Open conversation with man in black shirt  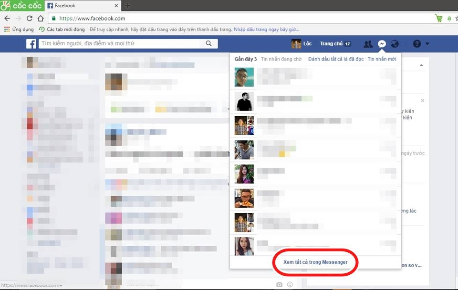pyautogui.click(x=315, y=101)
